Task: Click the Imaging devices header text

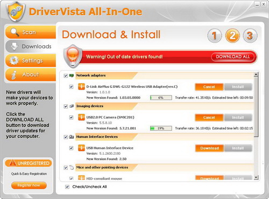Action: point(90,106)
